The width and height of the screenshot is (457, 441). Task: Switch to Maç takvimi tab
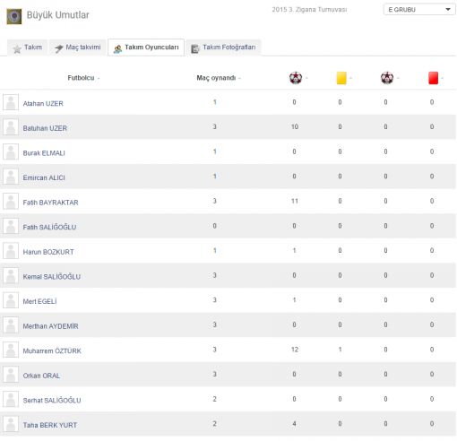coord(78,48)
